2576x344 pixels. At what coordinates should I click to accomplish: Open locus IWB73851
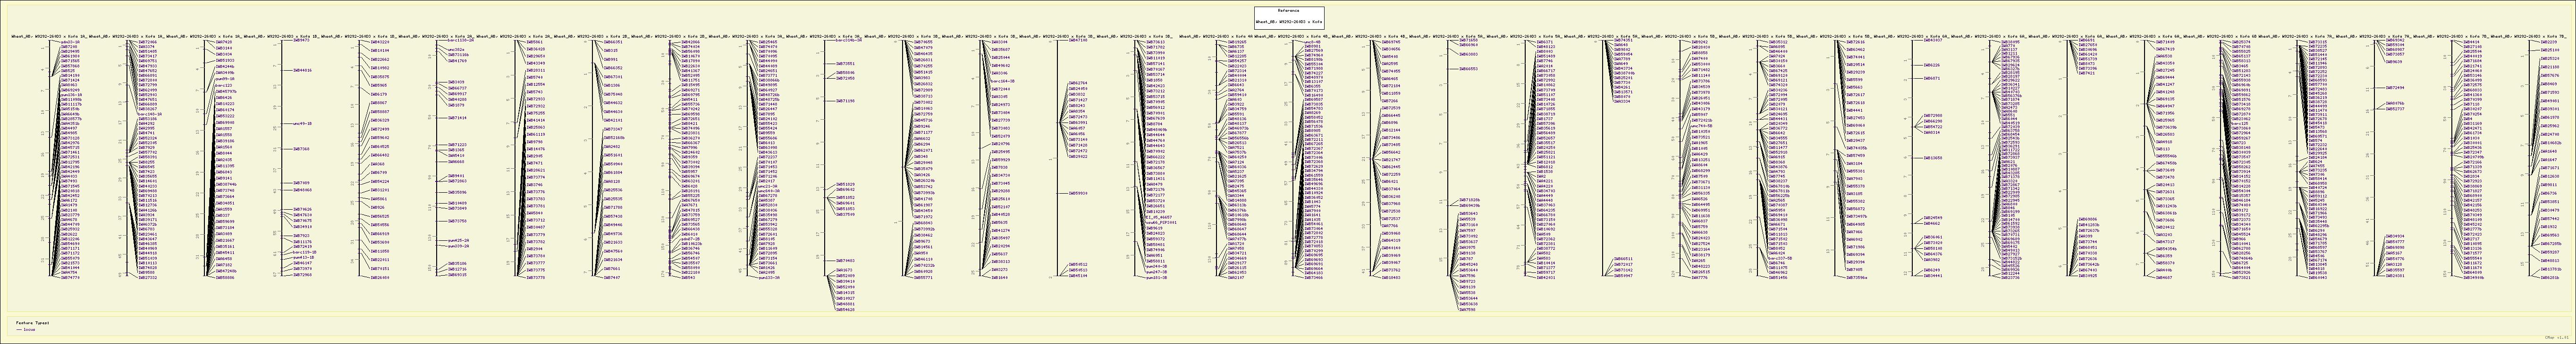[x=844, y=63]
